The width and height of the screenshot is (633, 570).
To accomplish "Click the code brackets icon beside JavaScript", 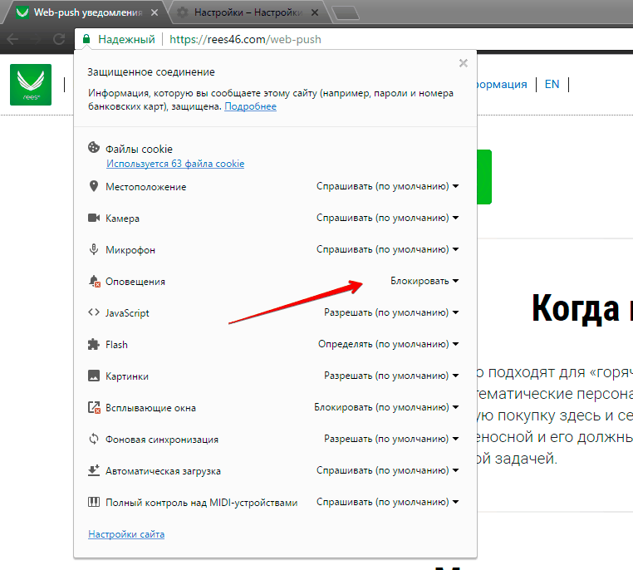I will click(94, 312).
